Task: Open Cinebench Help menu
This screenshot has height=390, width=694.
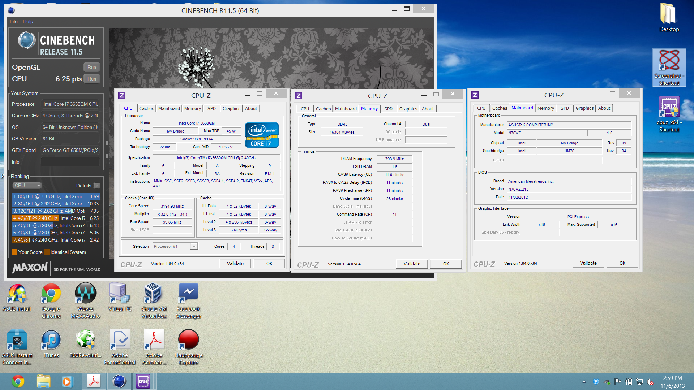Action: (28, 21)
